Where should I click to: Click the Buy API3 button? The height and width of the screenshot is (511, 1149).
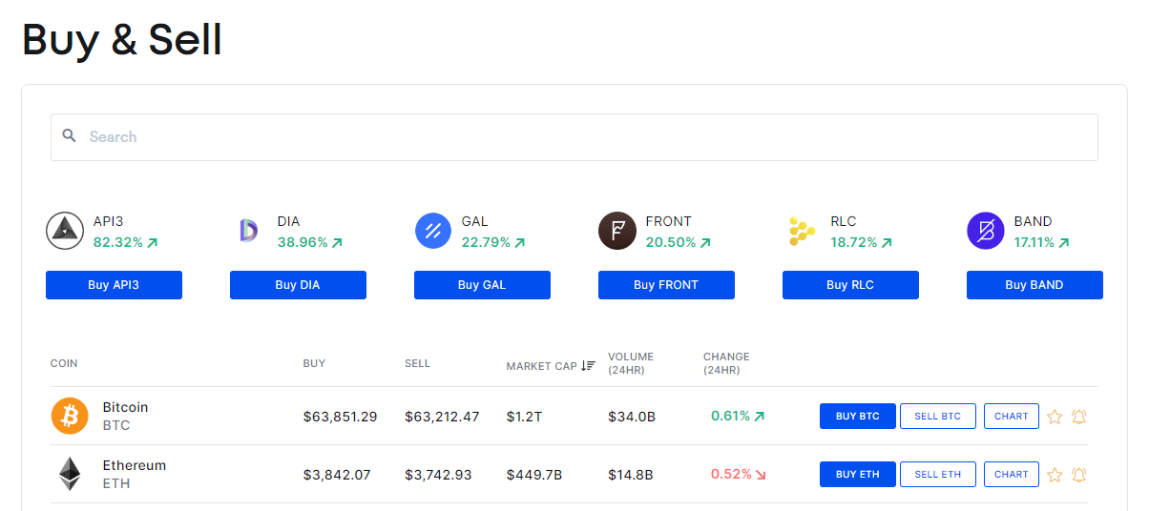click(x=114, y=285)
